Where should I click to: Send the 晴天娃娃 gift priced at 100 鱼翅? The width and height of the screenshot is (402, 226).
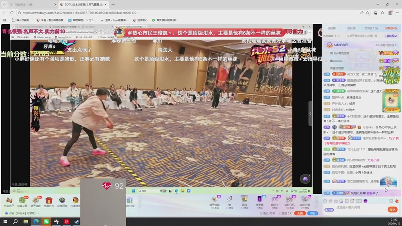(214, 202)
